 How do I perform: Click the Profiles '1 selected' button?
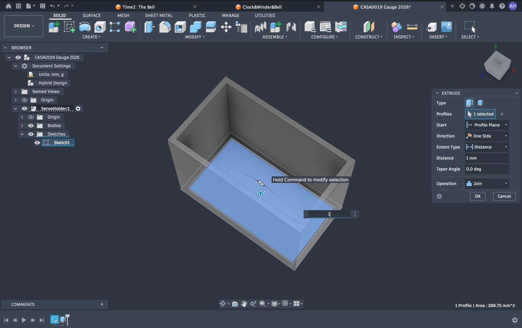tap(481, 114)
